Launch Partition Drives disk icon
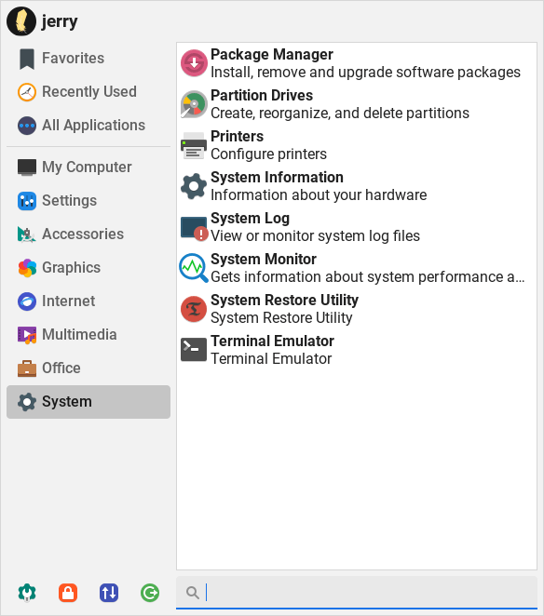The height and width of the screenshot is (616, 544). pyautogui.click(x=194, y=104)
